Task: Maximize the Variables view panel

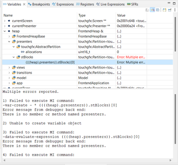Action: (x=174, y=3)
